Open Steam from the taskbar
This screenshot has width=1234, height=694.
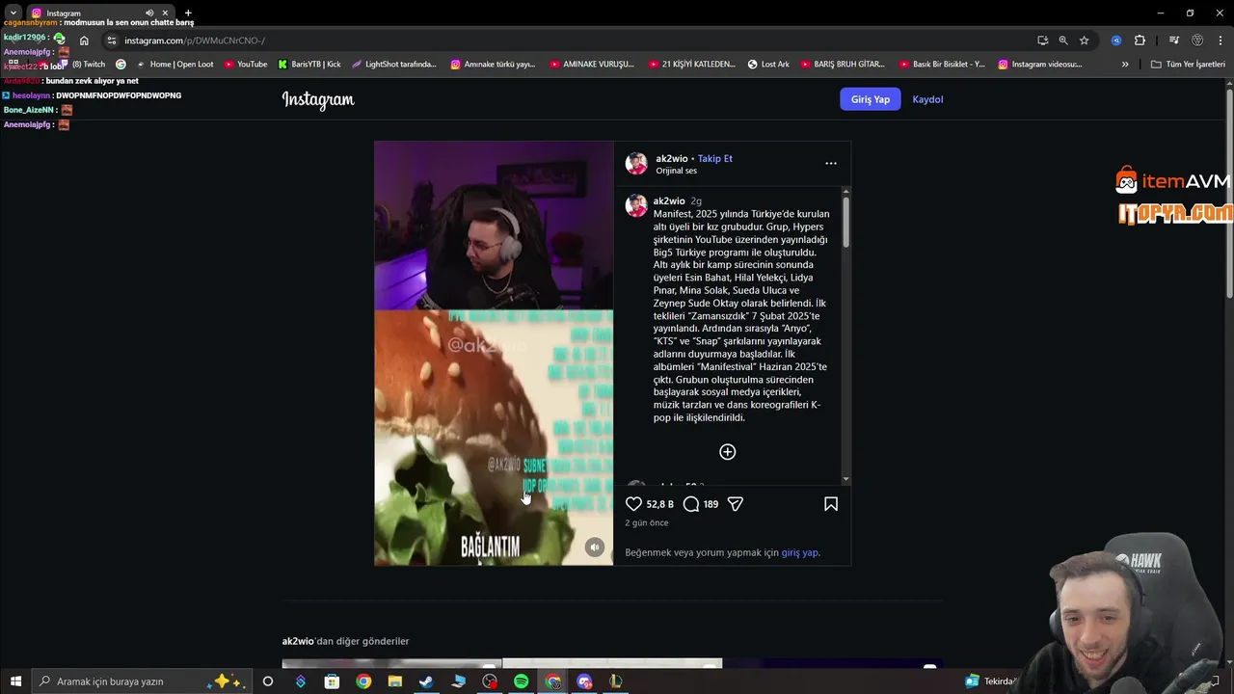point(426,681)
